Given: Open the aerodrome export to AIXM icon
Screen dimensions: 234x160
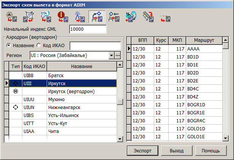Looking at the screenshot, I should point(11,17).
